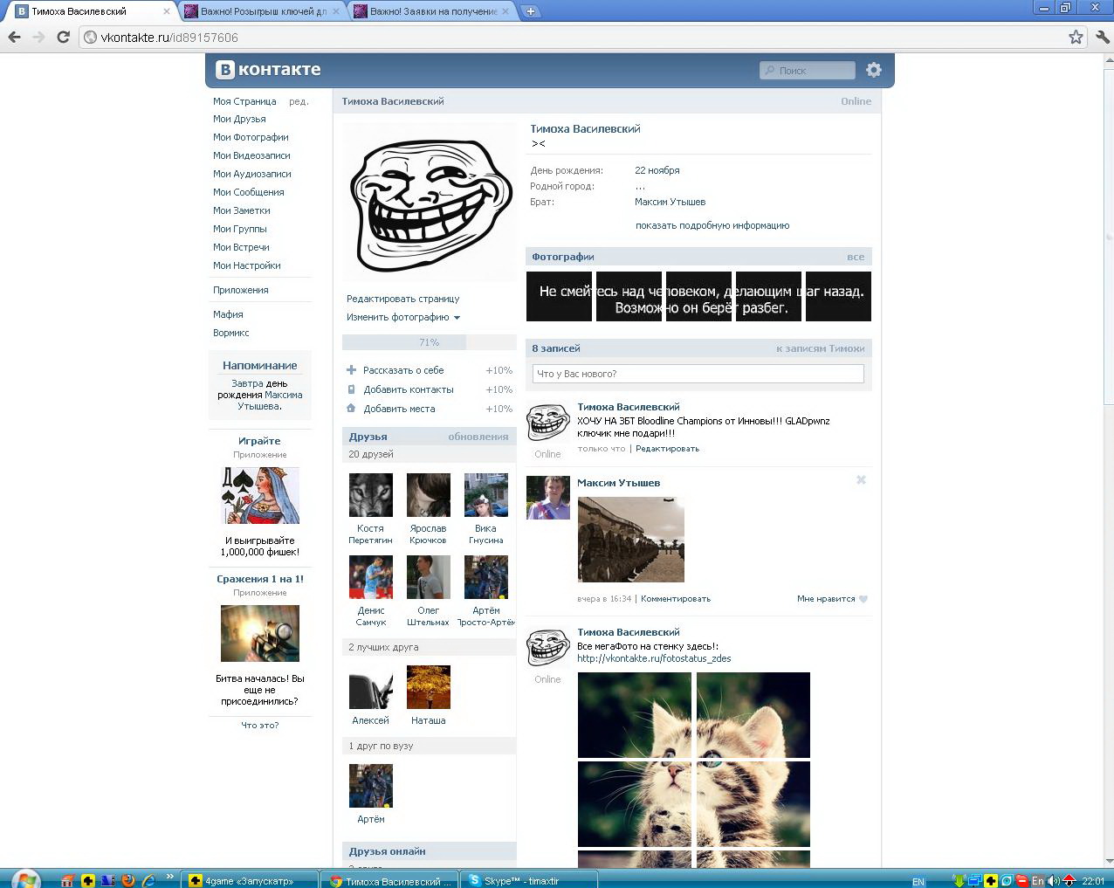Click показать подробную информацию link
Image resolution: width=1114 pixels, height=888 pixels.
712,225
